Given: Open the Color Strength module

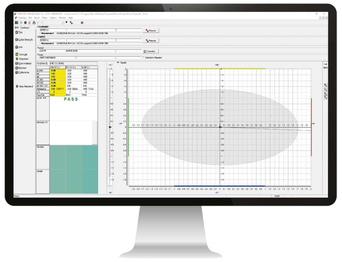Looking at the screenshot, I should click(x=23, y=39).
